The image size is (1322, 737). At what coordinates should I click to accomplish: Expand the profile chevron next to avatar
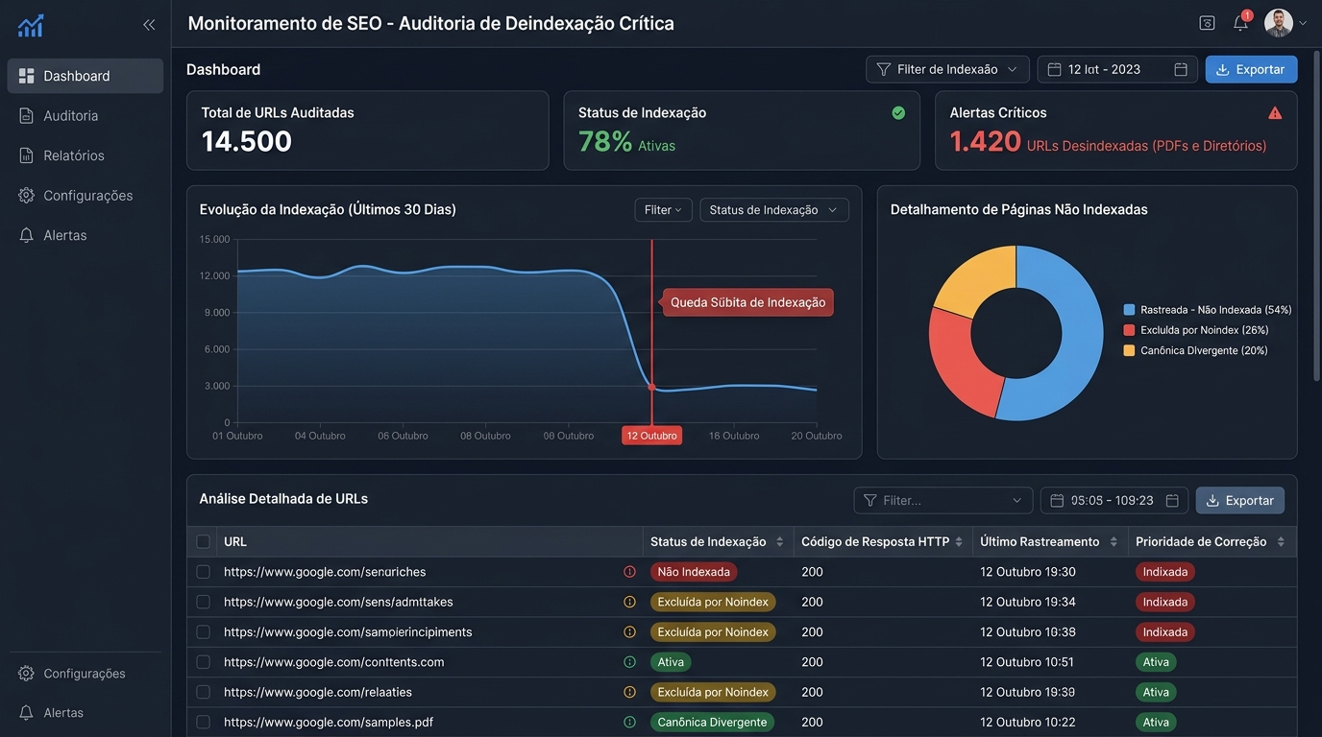[1304, 24]
